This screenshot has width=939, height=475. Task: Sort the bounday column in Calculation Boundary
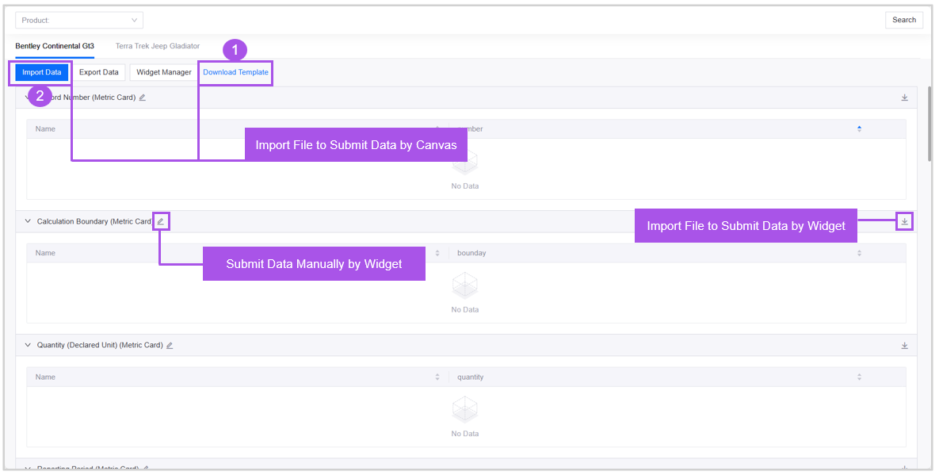(x=859, y=253)
